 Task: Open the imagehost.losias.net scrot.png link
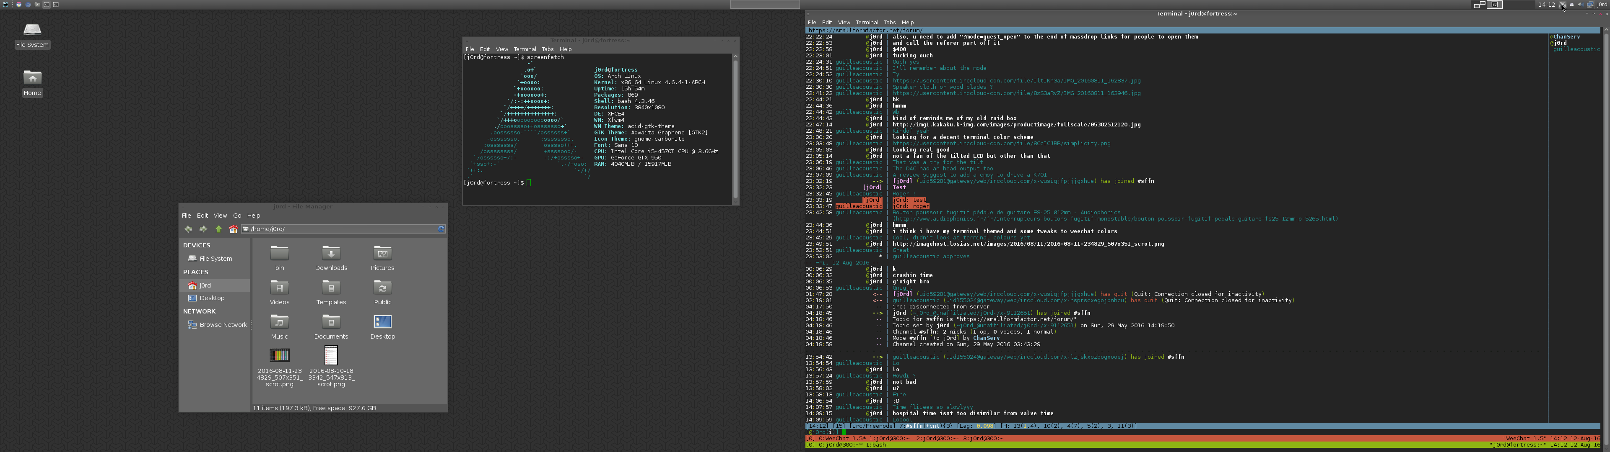[1028, 244]
